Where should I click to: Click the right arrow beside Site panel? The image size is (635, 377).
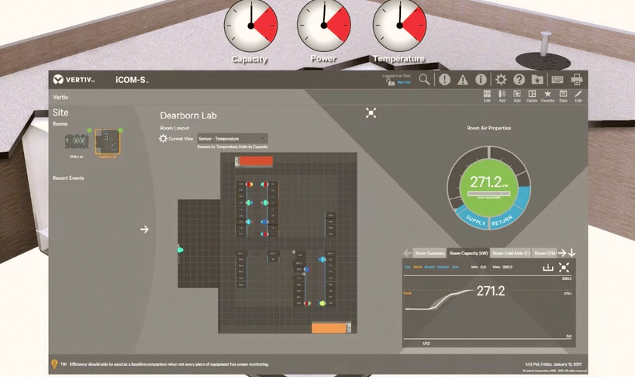click(x=144, y=230)
